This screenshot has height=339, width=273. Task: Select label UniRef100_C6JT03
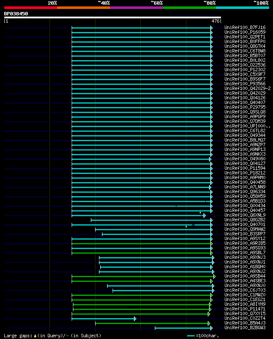coord(245,290)
